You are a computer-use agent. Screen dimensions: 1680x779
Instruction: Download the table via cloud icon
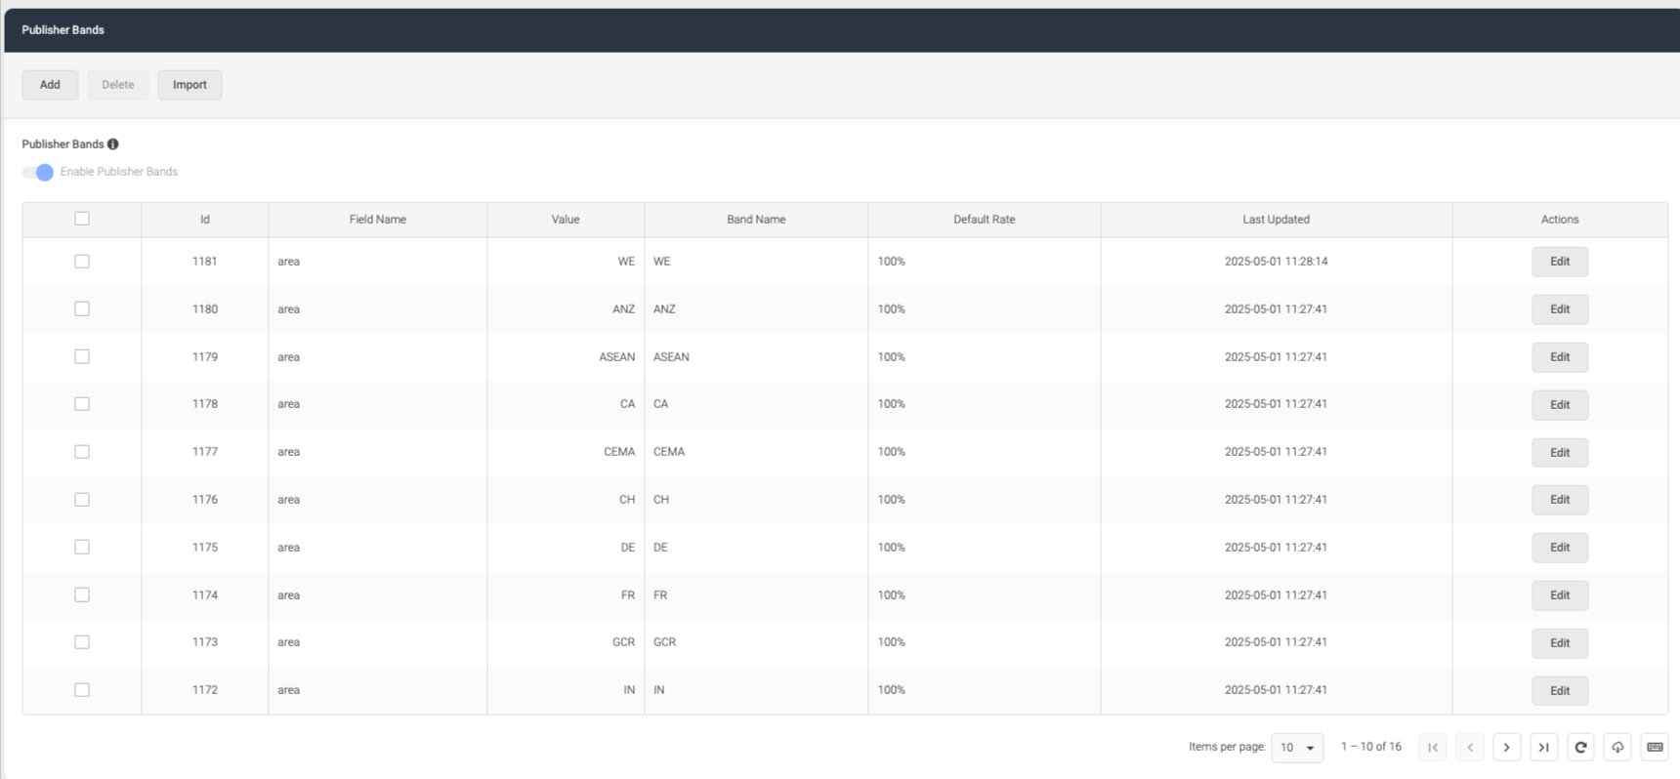pyautogui.click(x=1617, y=748)
